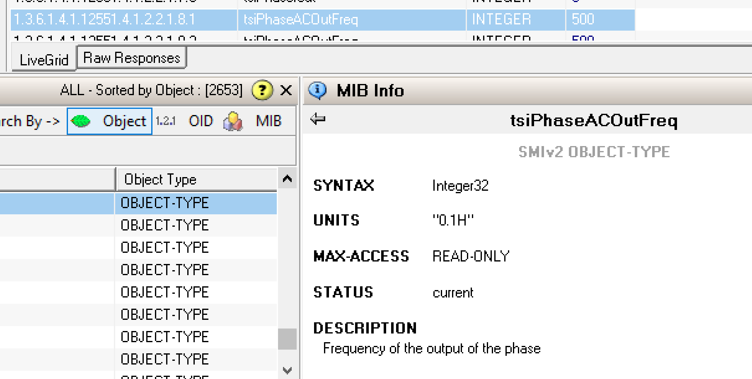Click the back arrow in MIB Info
The height and width of the screenshot is (379, 752).
point(318,120)
